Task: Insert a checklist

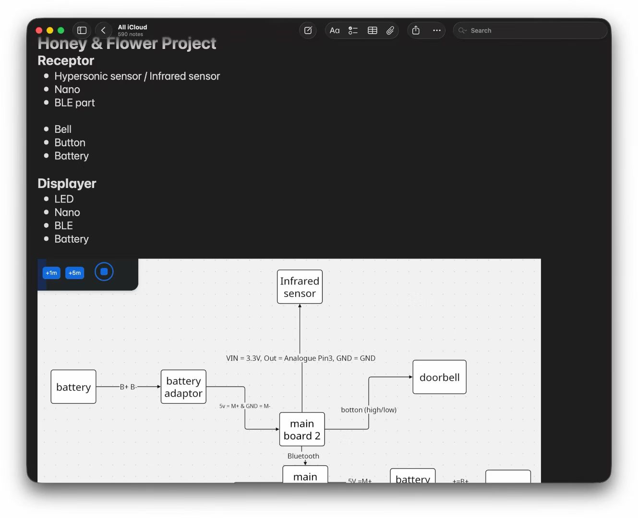Action: (353, 30)
